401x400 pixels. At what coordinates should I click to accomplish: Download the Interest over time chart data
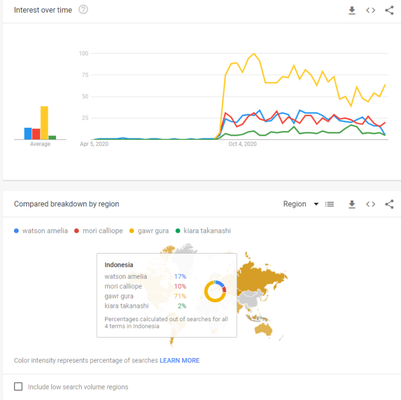(352, 10)
